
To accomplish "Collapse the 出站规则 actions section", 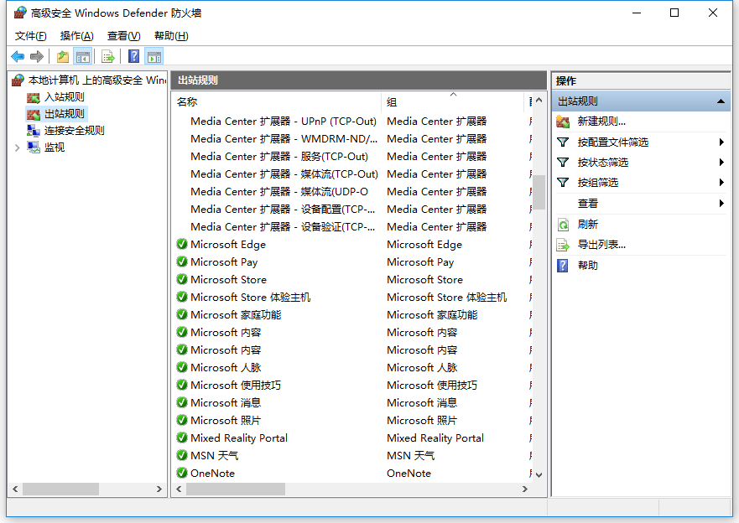I will coord(721,101).
